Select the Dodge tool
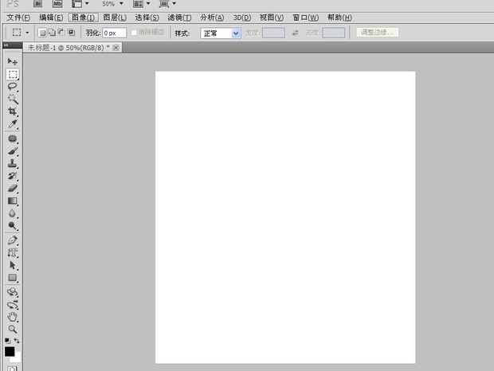494x371 pixels. (x=12, y=225)
